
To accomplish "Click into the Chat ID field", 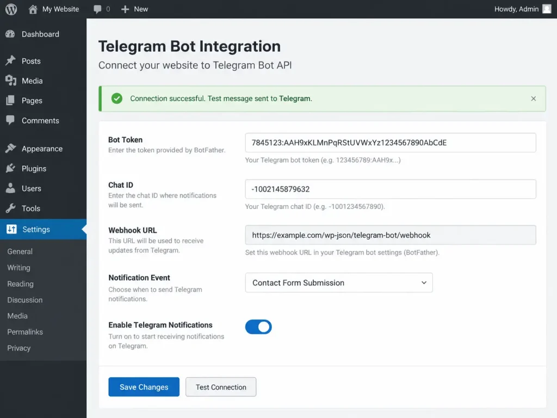I will tap(391, 189).
